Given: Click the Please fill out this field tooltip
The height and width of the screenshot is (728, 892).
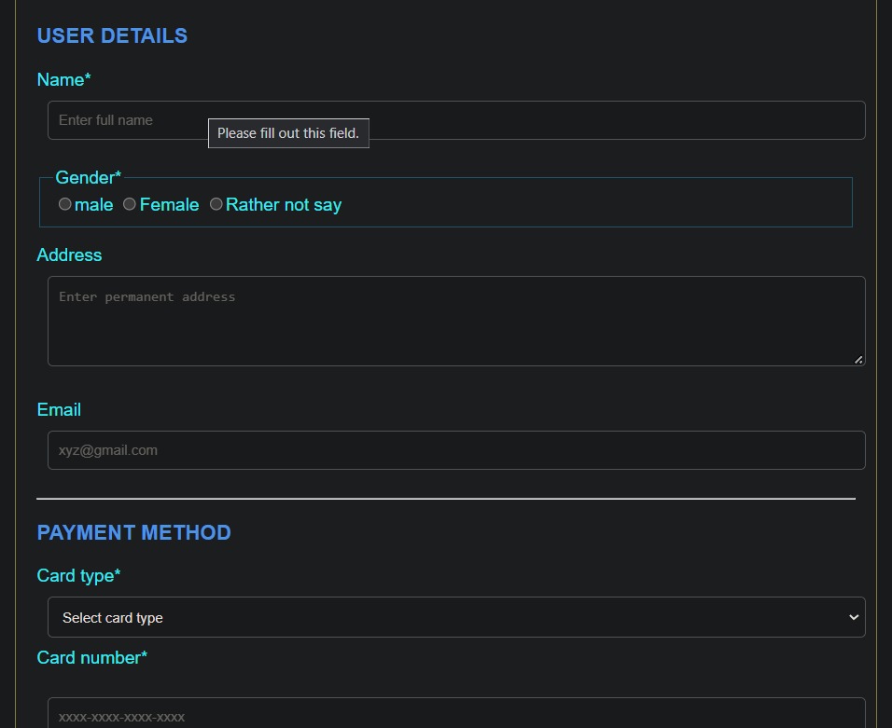Looking at the screenshot, I should coord(288,133).
